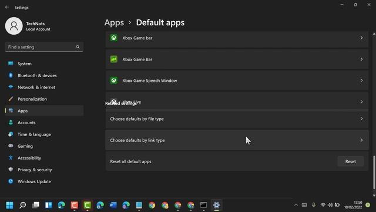
Task: Click the Time & language globe icon
Action: tap(11, 134)
